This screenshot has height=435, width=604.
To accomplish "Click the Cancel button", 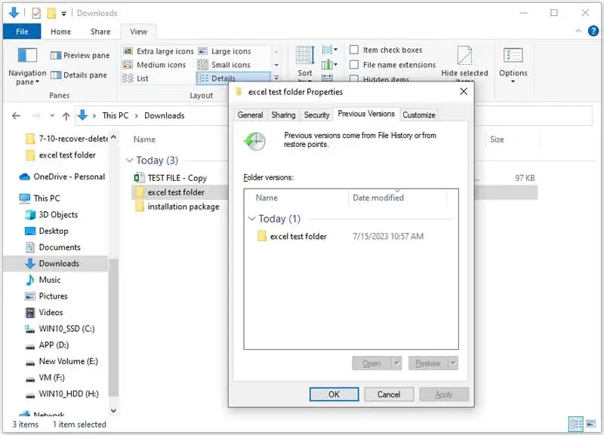I will (x=389, y=394).
